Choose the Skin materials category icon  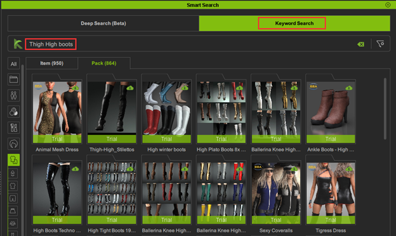(x=13, y=112)
